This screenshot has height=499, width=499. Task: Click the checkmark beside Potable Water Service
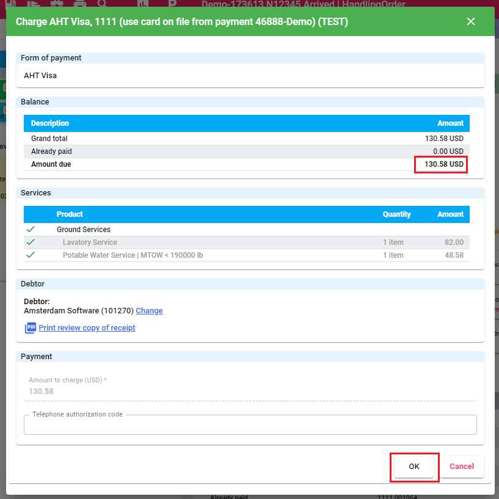(31, 255)
